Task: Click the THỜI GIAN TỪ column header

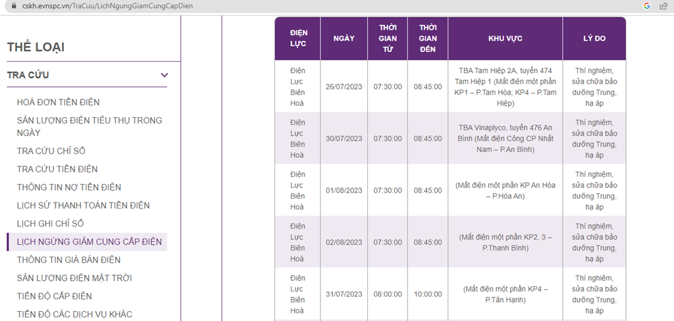Action: (388, 39)
